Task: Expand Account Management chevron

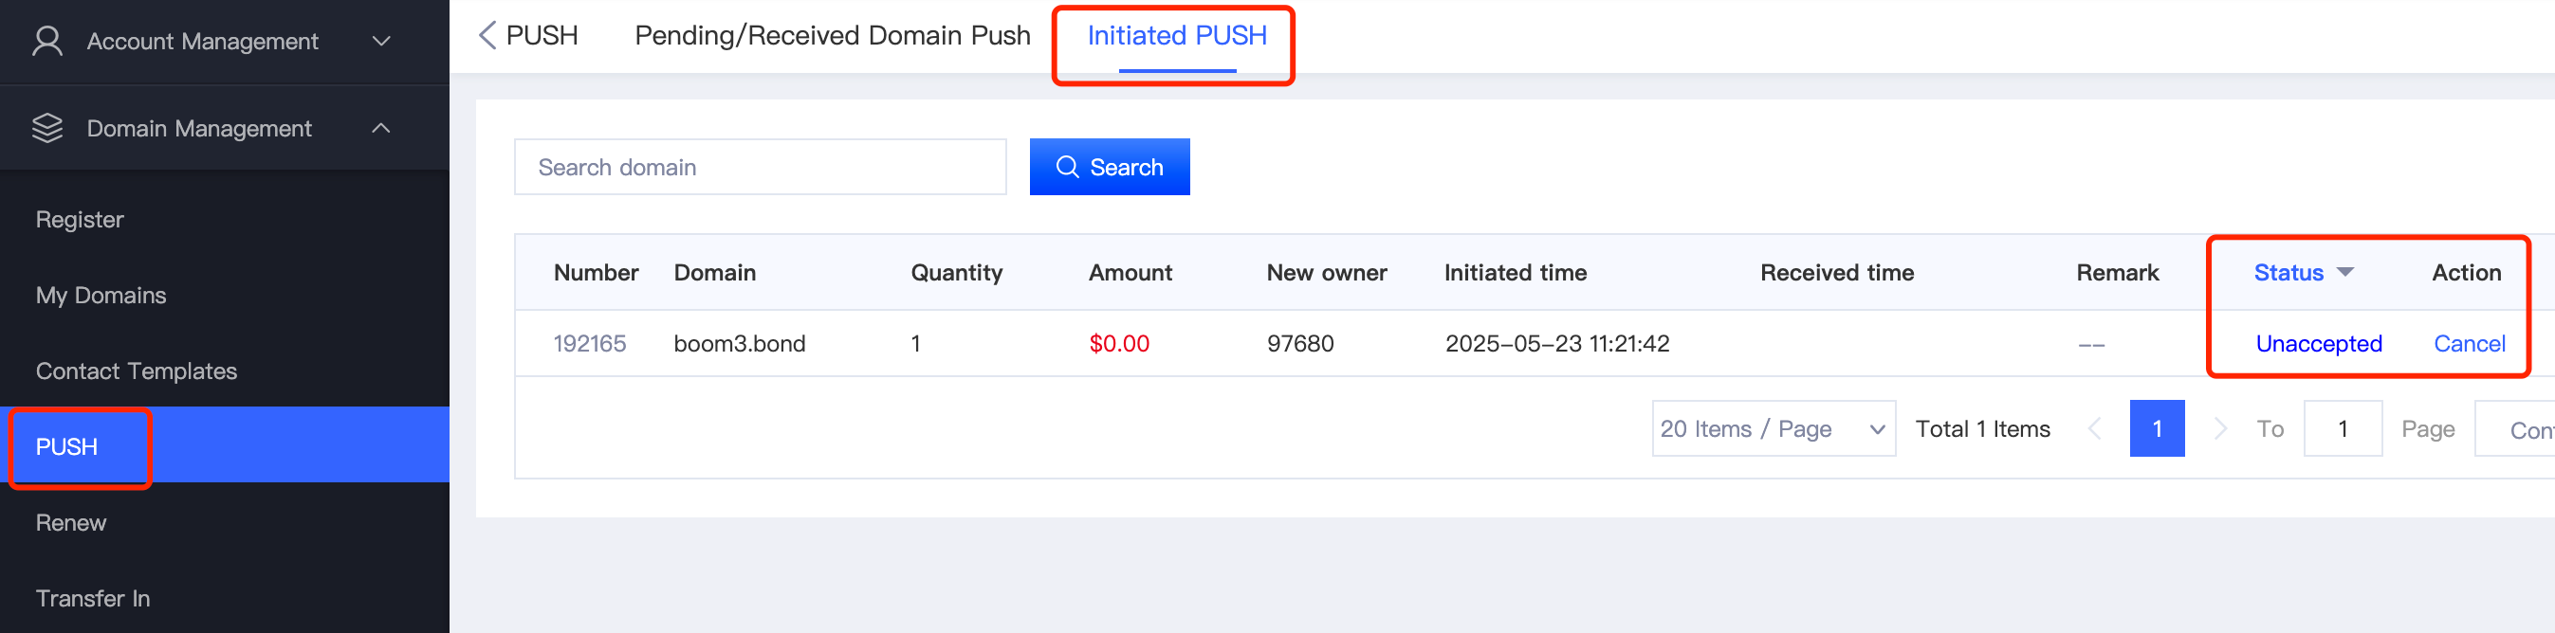Action: [x=381, y=41]
